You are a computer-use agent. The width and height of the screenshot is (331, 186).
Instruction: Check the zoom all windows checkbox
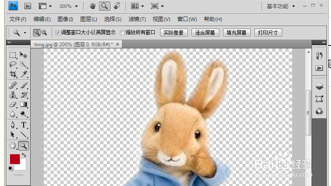(x=122, y=33)
